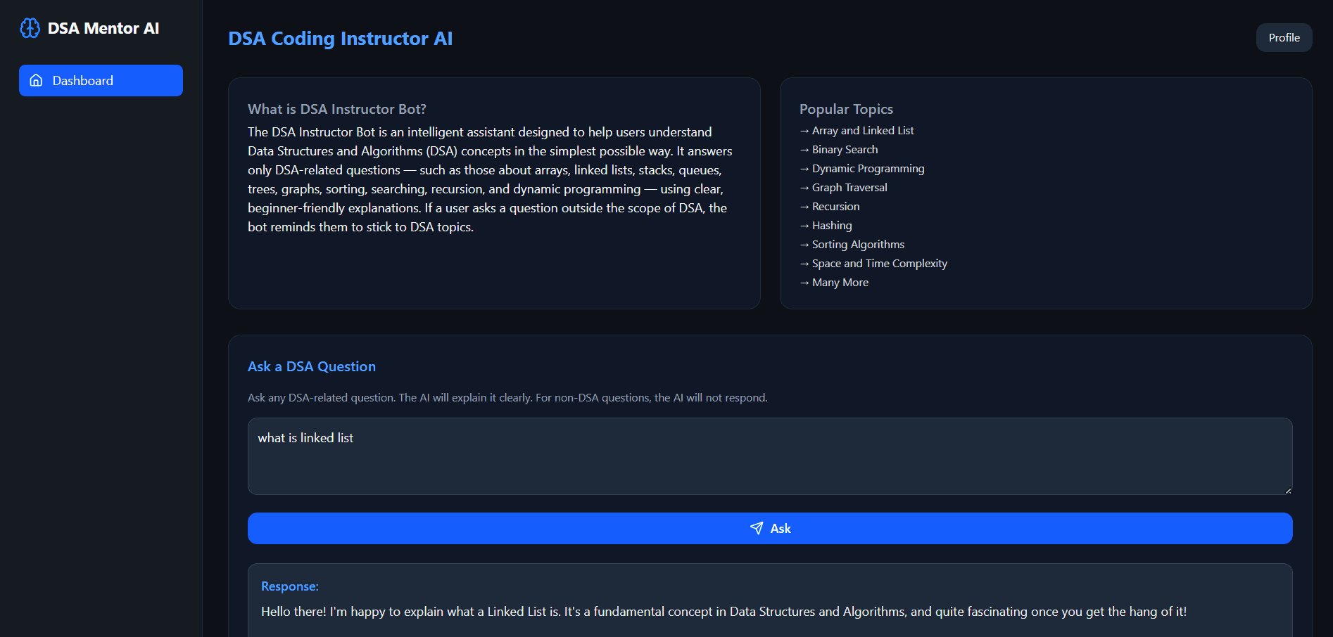Focus the DSA question text box
1333x637 pixels.
[769, 456]
